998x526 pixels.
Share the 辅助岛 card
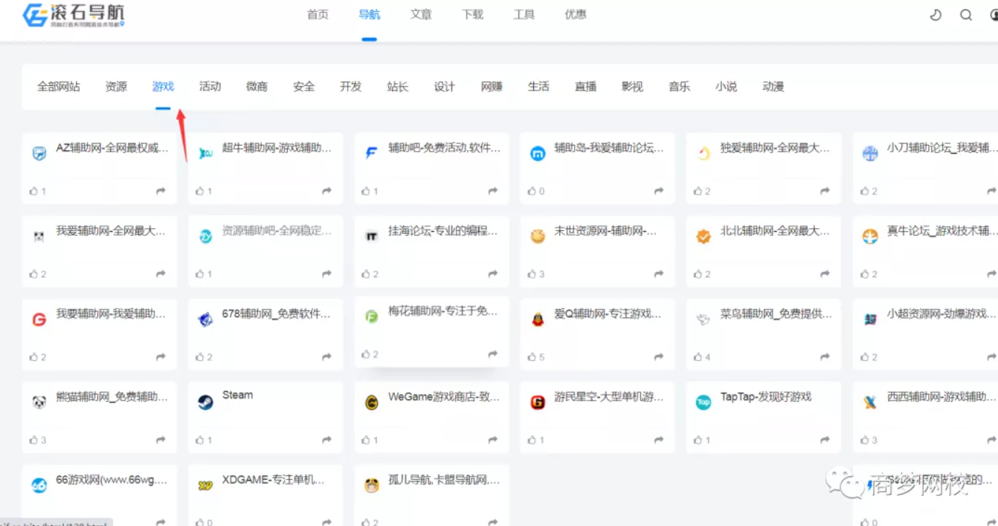click(x=659, y=191)
